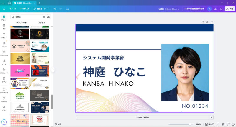Click the cloud save status icon

68,9
